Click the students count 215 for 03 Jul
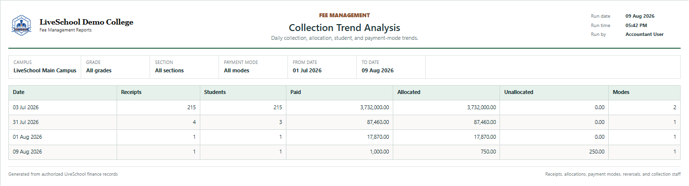Viewport: 689px width, 186px height. click(x=278, y=107)
